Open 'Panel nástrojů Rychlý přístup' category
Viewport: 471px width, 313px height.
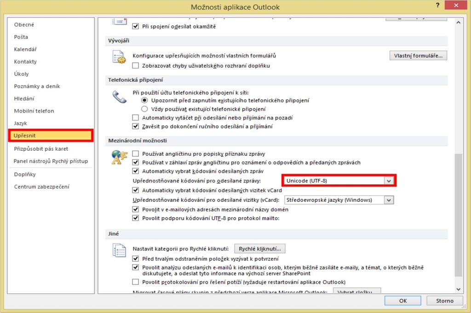(x=51, y=161)
